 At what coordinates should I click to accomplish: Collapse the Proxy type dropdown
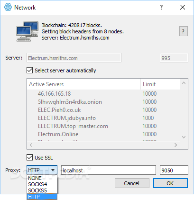tap(42, 170)
